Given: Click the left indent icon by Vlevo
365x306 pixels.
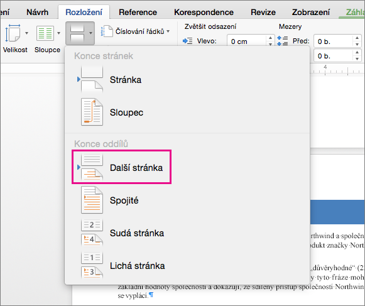Looking at the screenshot, I should [188, 41].
